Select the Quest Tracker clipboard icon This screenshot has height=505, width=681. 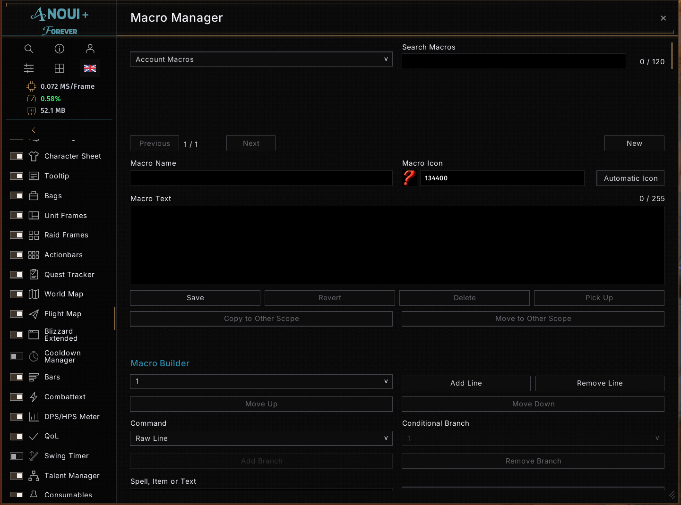pyautogui.click(x=34, y=275)
